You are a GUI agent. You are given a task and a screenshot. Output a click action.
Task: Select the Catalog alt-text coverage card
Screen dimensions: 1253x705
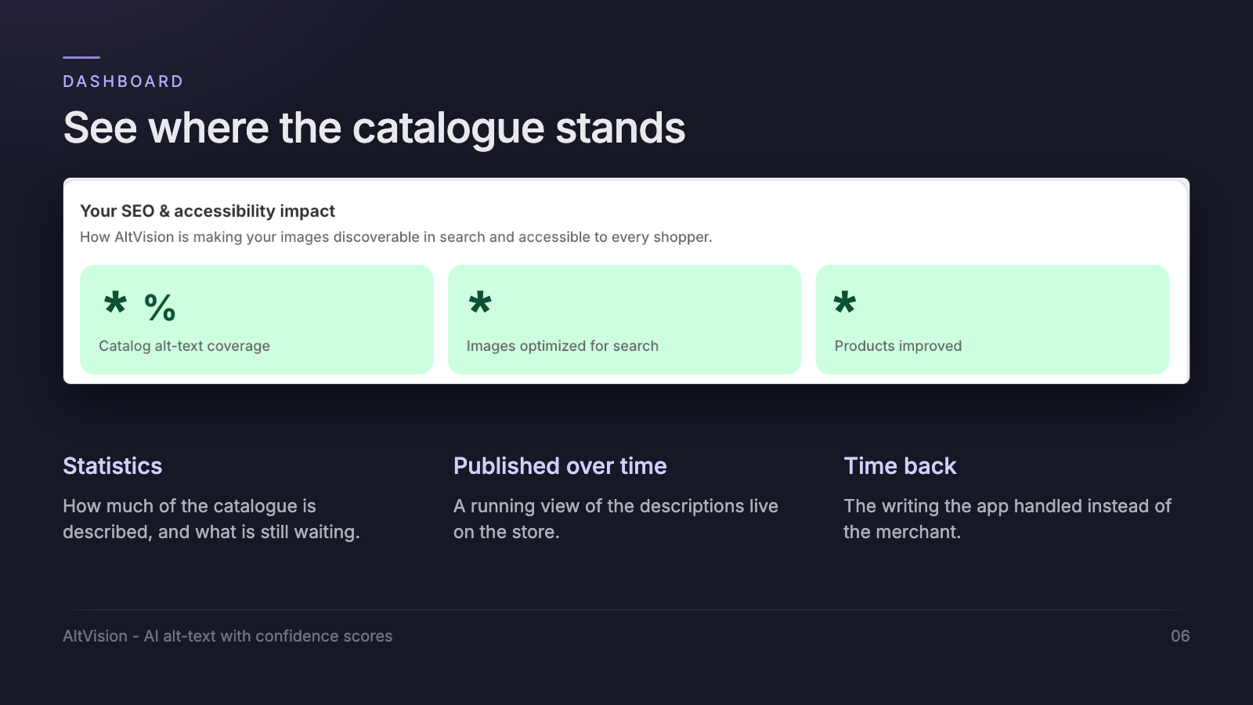tap(256, 320)
